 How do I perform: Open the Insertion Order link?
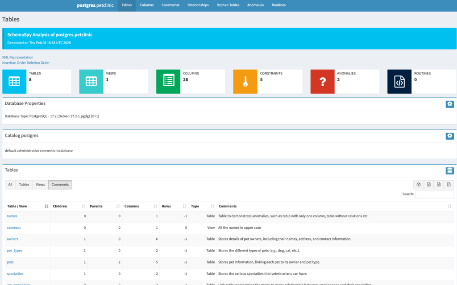click(13, 62)
